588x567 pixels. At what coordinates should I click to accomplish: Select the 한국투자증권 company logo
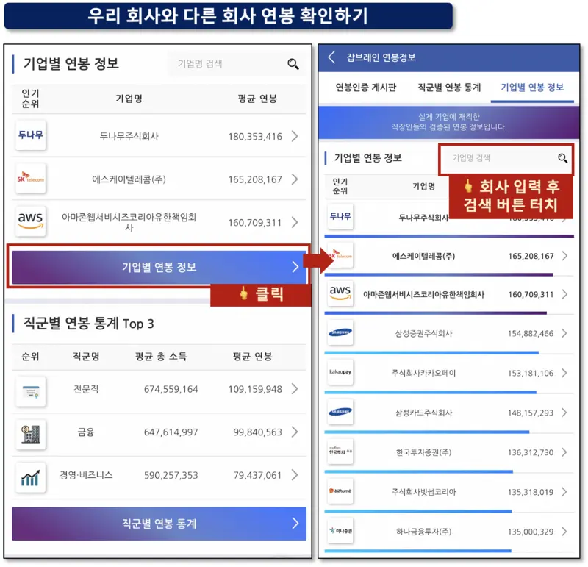click(342, 452)
